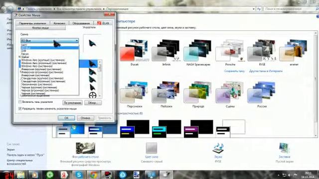Collapse the Схема scheme dropdown arrow
The width and height of the screenshot is (319, 179).
[x=77, y=41]
